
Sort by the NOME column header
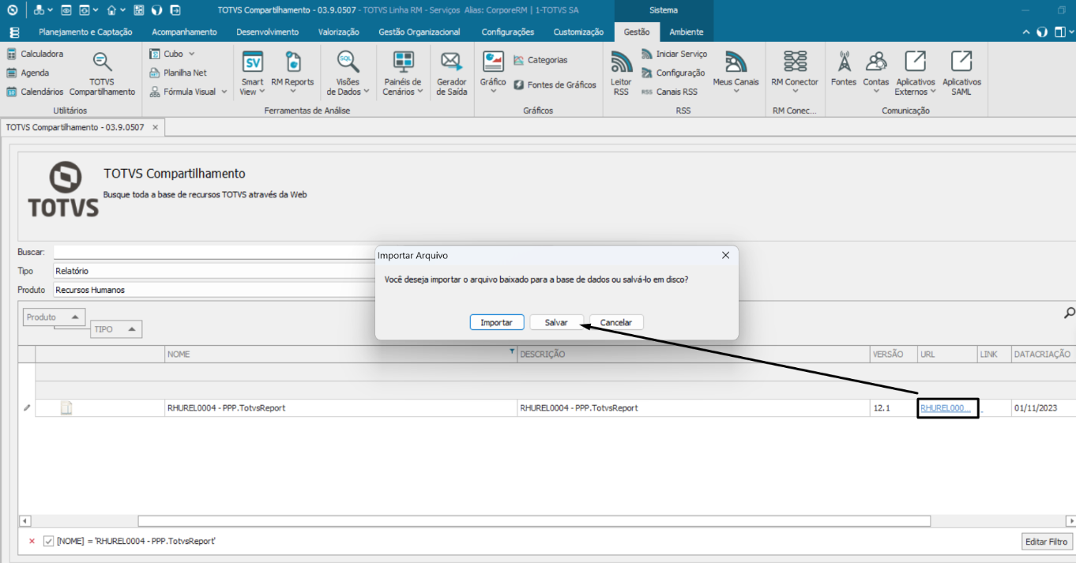click(x=340, y=355)
